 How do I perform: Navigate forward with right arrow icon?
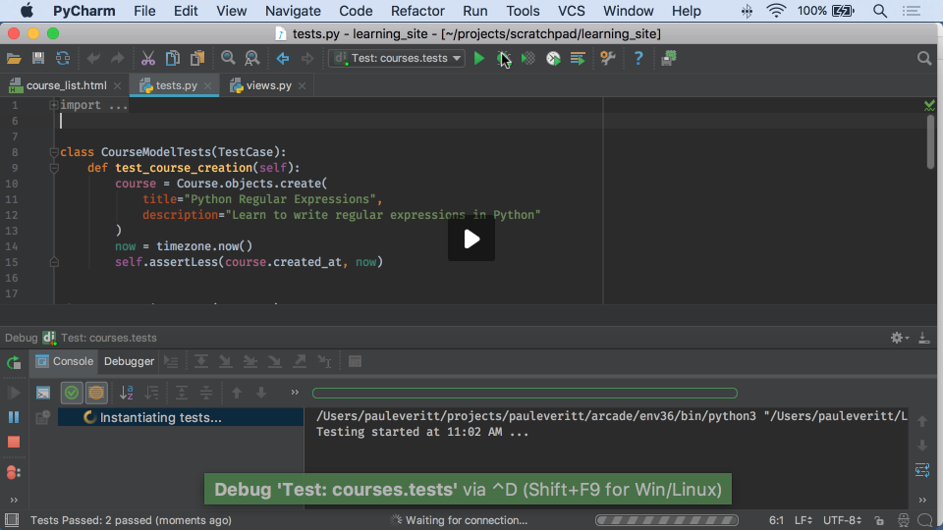(307, 58)
